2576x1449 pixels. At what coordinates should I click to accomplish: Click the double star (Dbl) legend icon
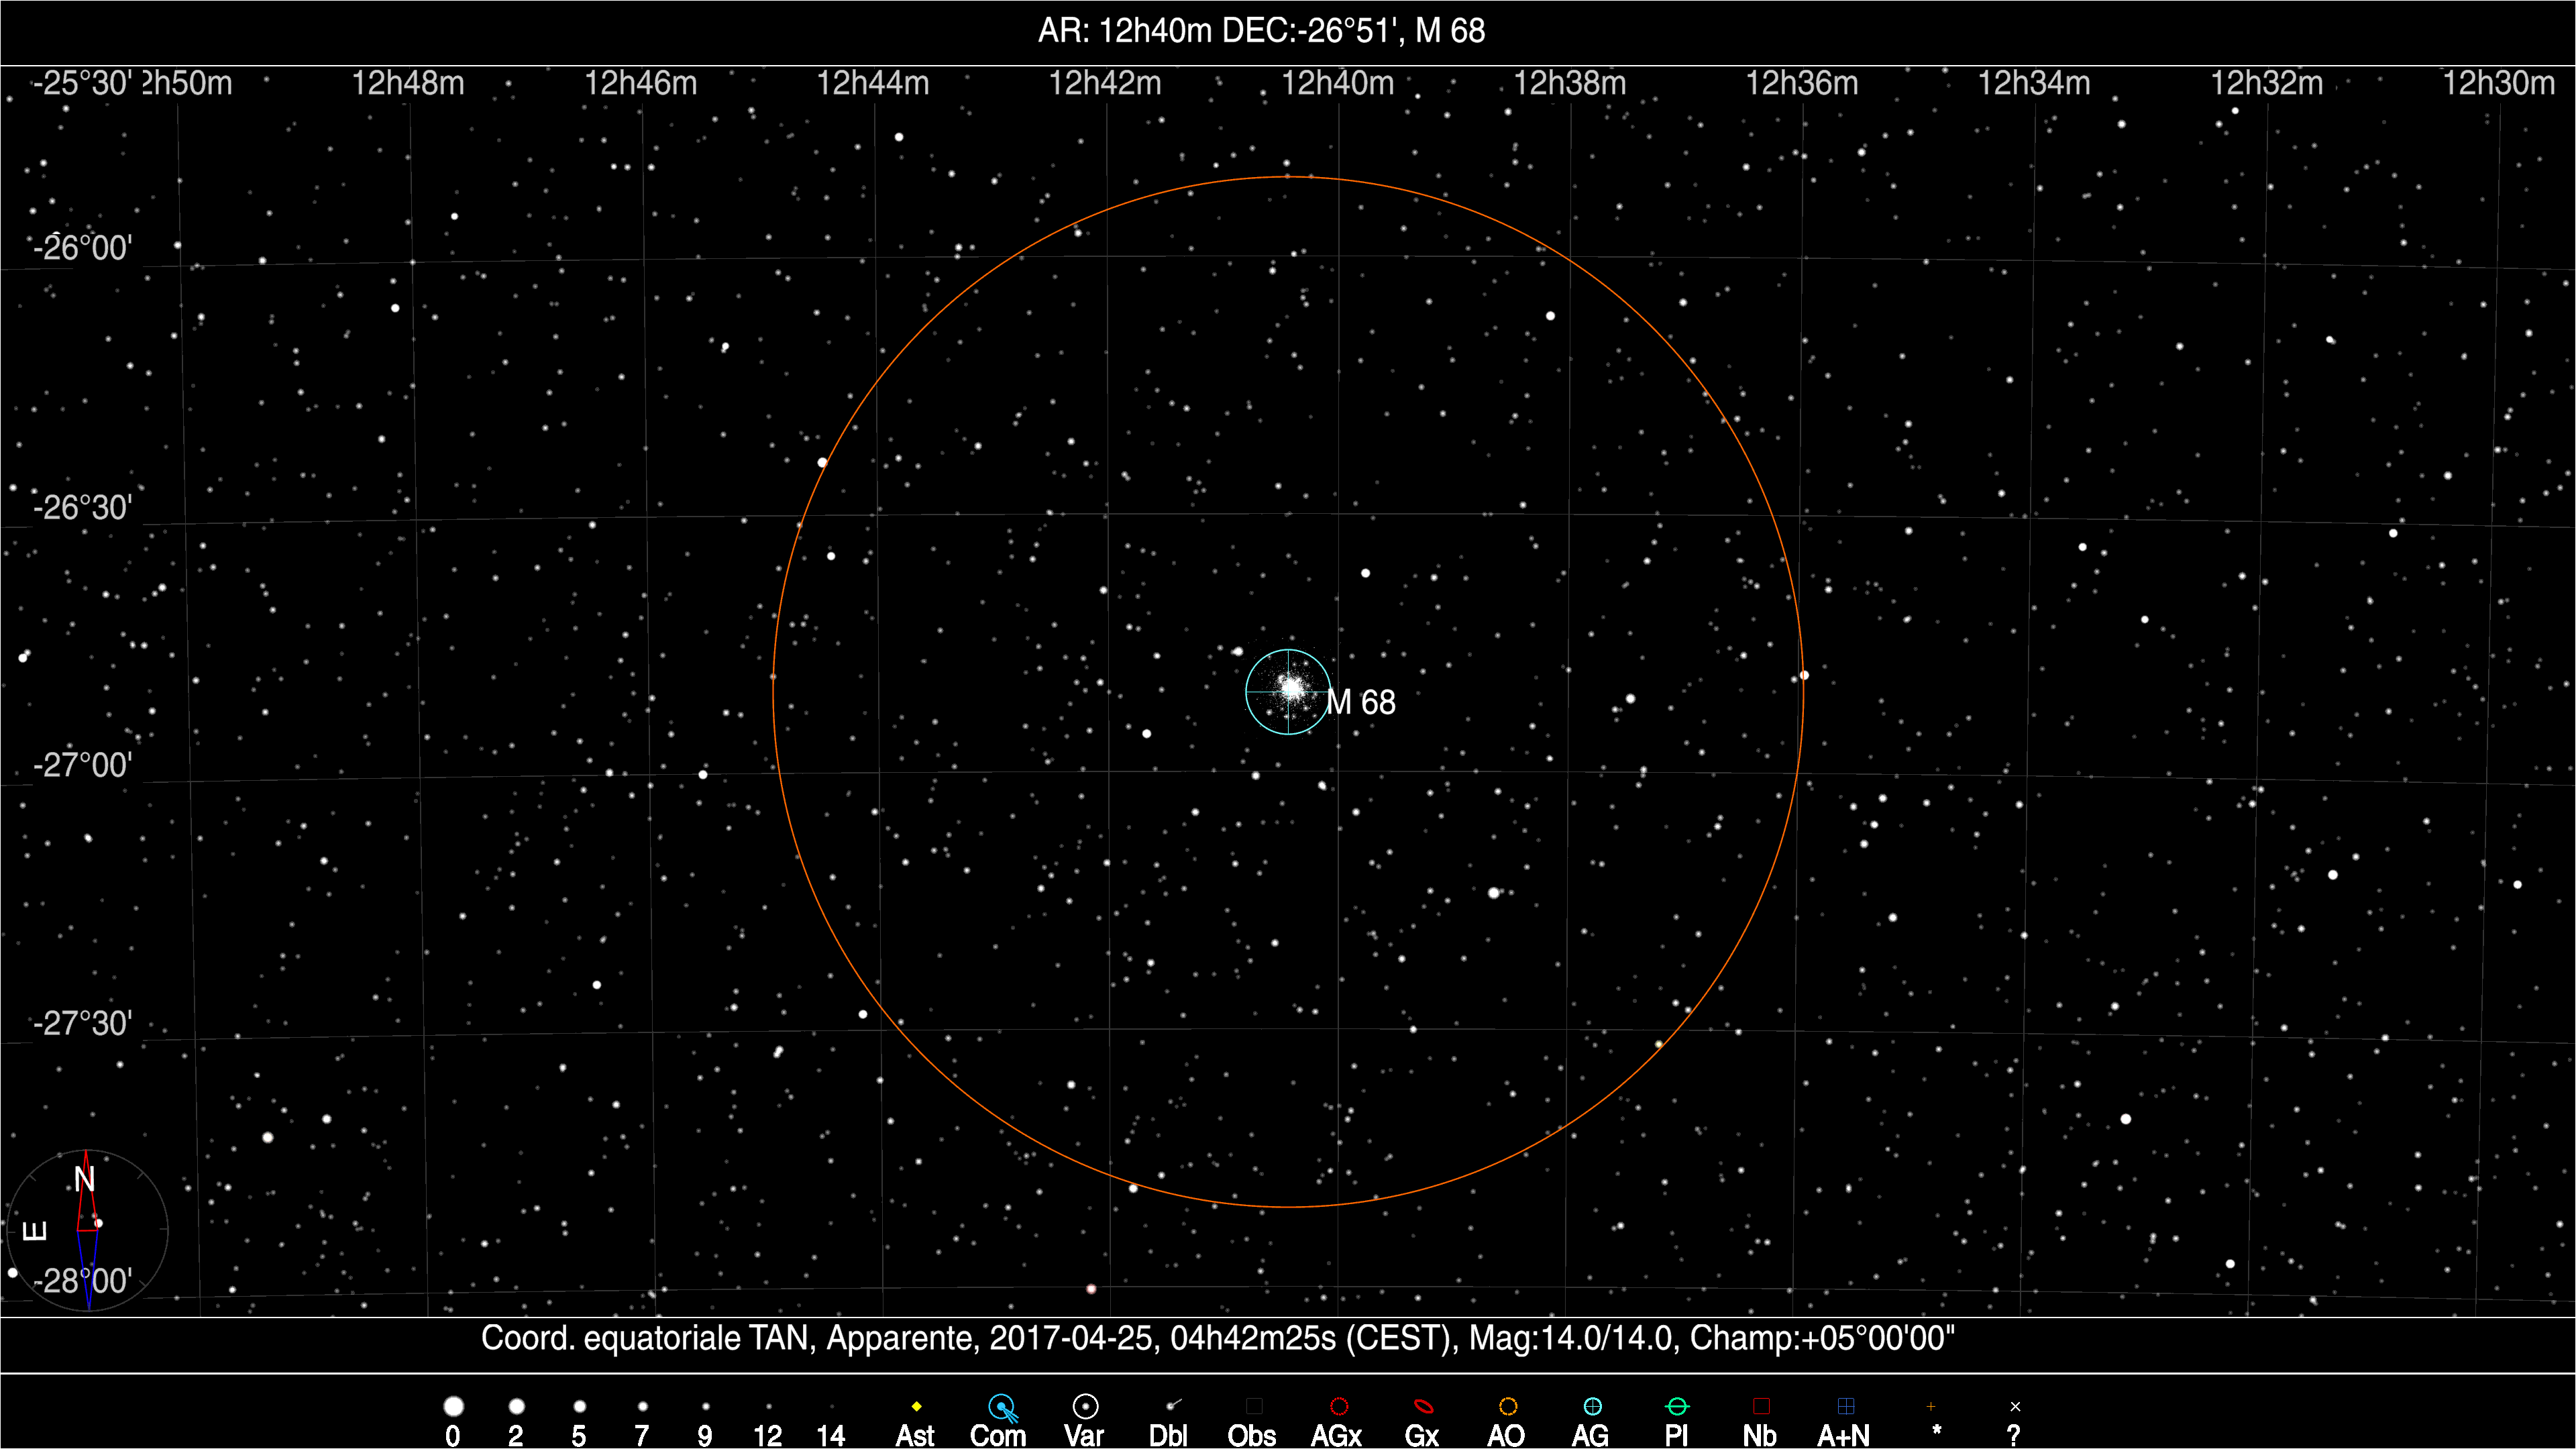point(1173,1406)
